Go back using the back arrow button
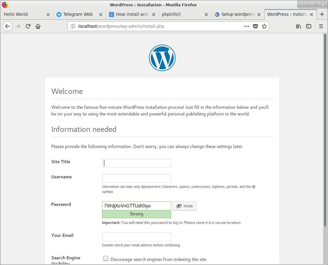The width and height of the screenshot is (328, 265). coord(8,26)
